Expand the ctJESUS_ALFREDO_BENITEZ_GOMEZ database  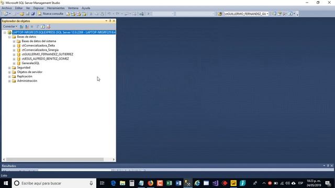click(14, 59)
